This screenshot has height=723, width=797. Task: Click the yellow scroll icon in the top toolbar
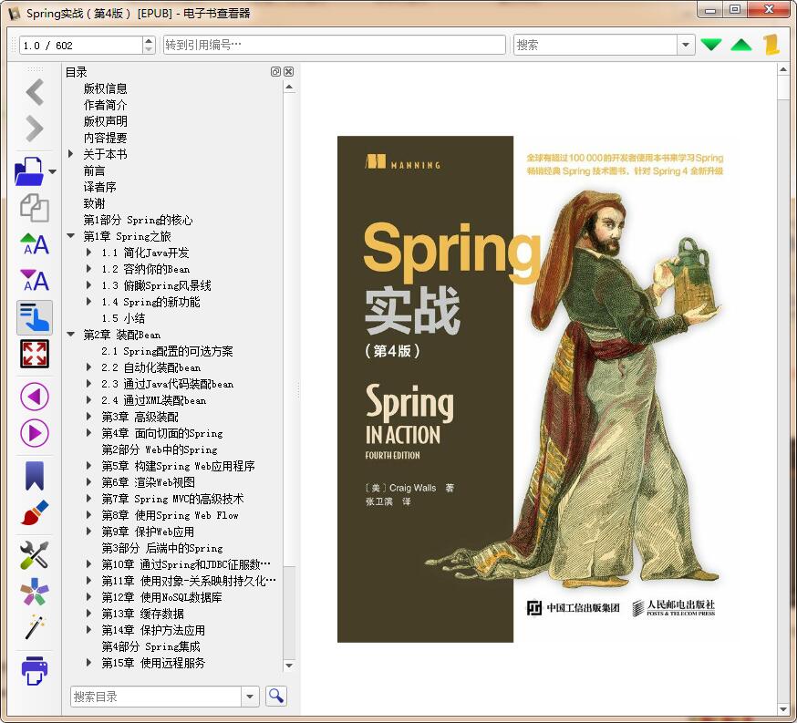771,45
